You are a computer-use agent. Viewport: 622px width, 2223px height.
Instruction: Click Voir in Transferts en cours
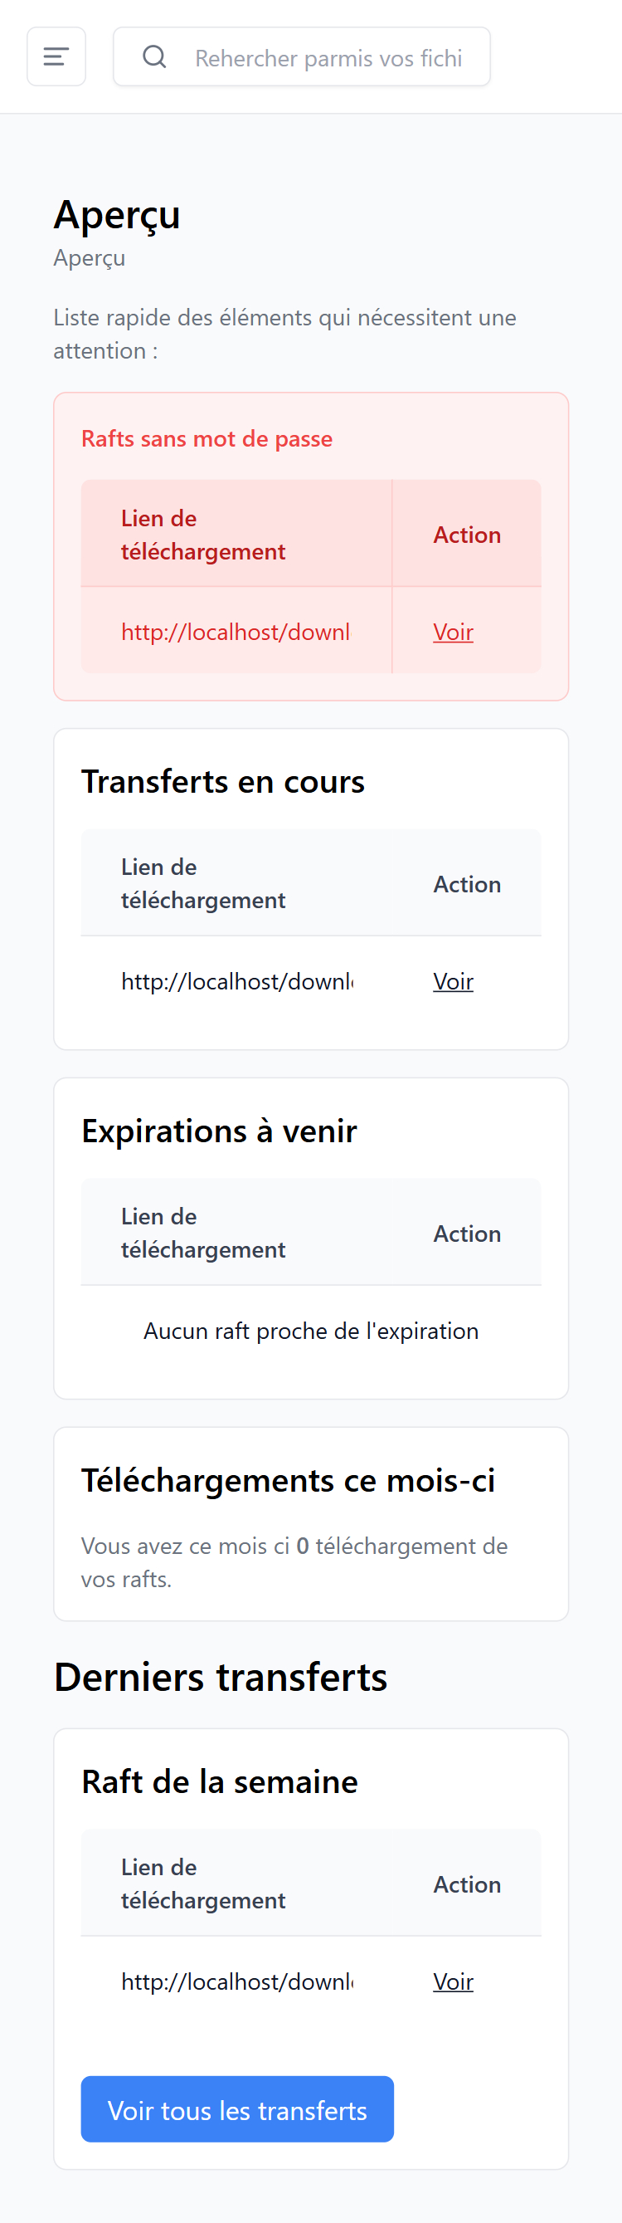click(x=453, y=981)
